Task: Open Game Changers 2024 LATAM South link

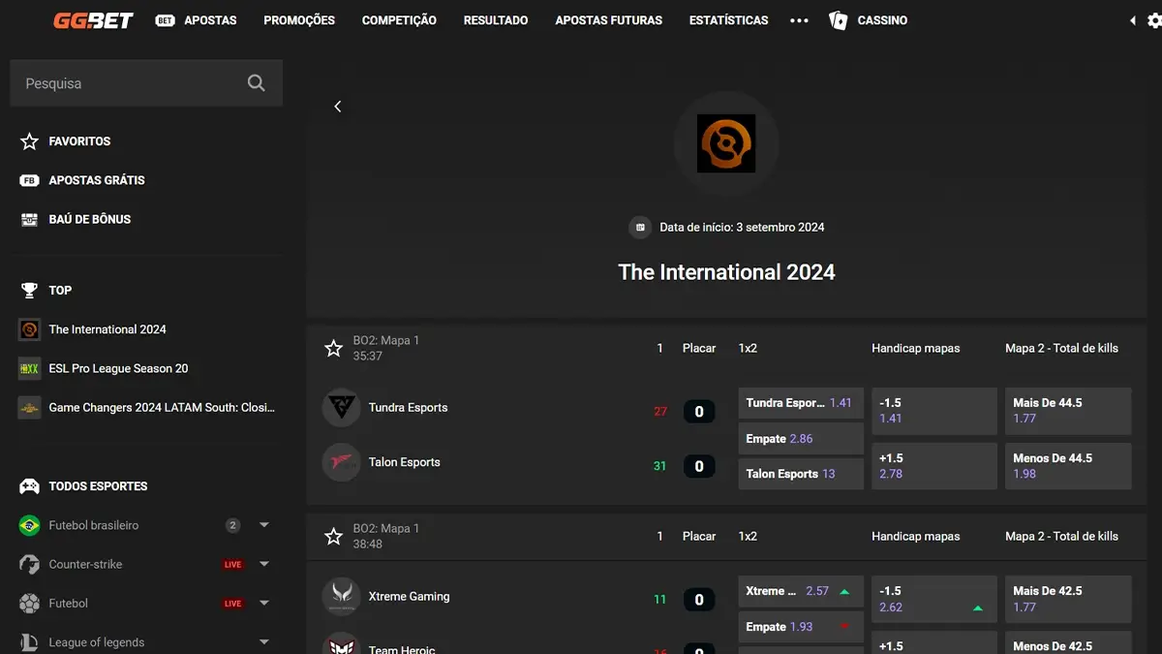Action: [163, 408]
